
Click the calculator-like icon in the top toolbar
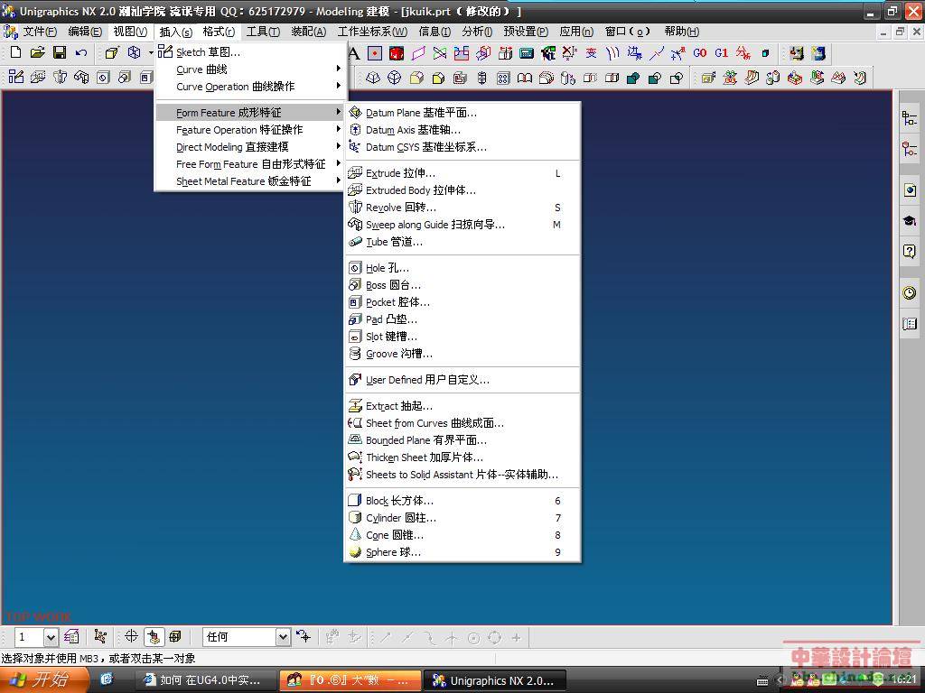[x=527, y=53]
